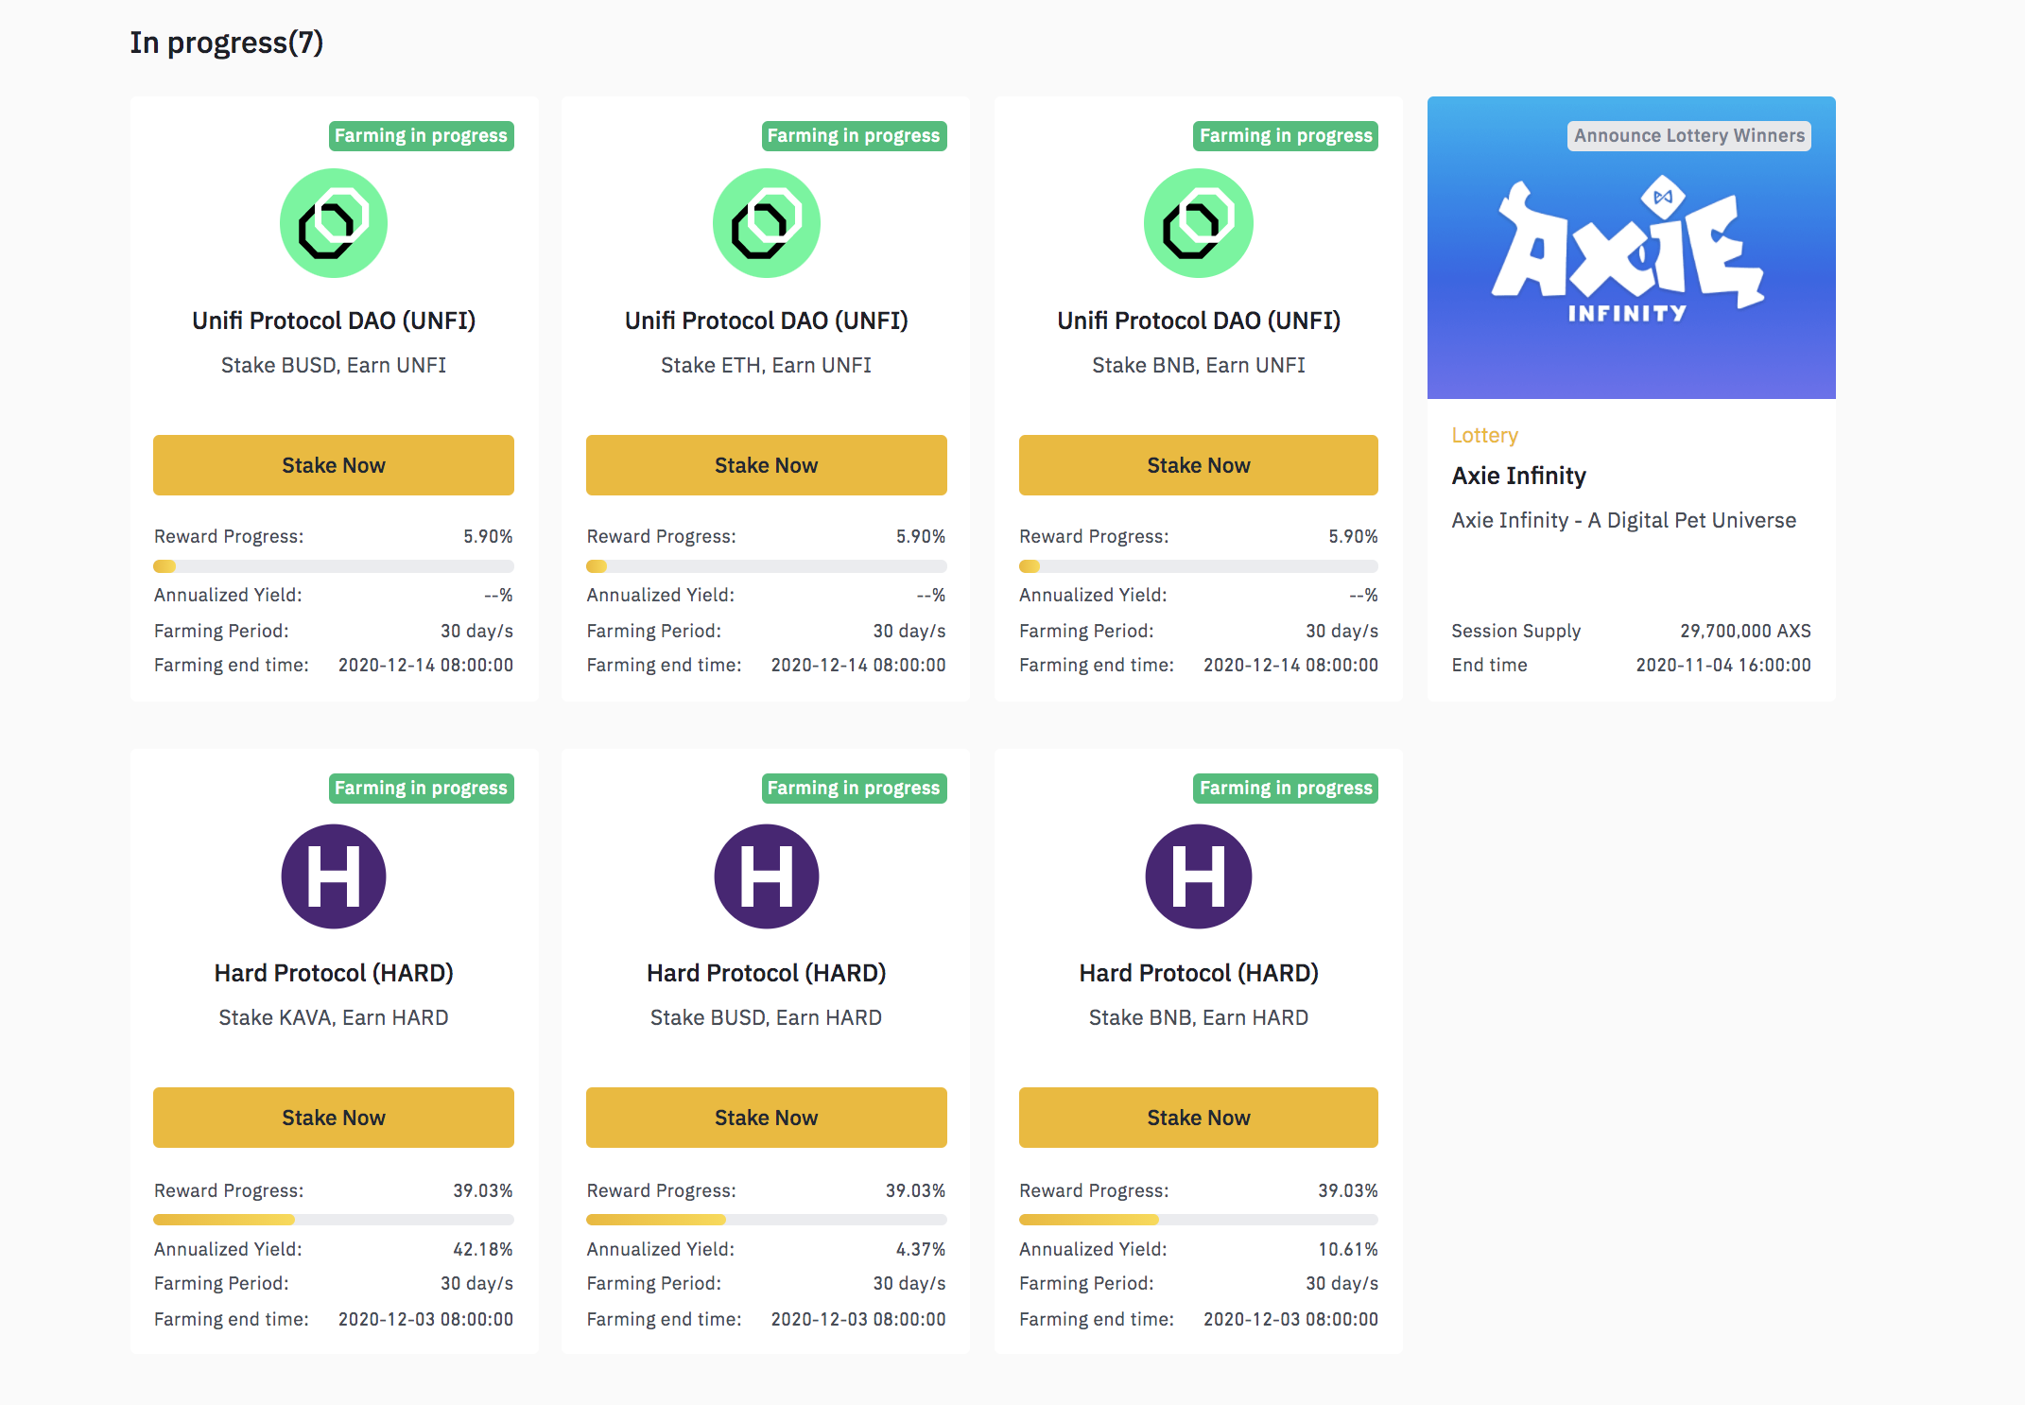This screenshot has width=2025, height=1405.
Task: Click the 39.03% reward progress on HARD KAVA card
Action: pos(483,1190)
